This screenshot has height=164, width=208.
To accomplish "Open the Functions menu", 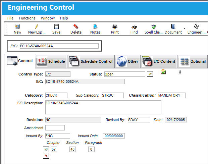I will 27,18.
